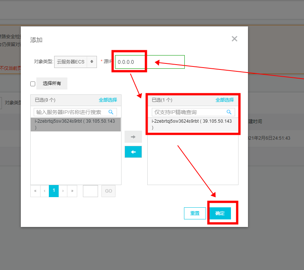
Task: Go to previous page in pagination
Action: [44, 191]
